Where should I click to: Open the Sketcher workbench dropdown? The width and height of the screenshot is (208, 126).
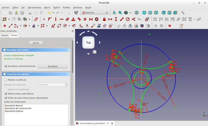pyautogui.click(x=95, y=13)
